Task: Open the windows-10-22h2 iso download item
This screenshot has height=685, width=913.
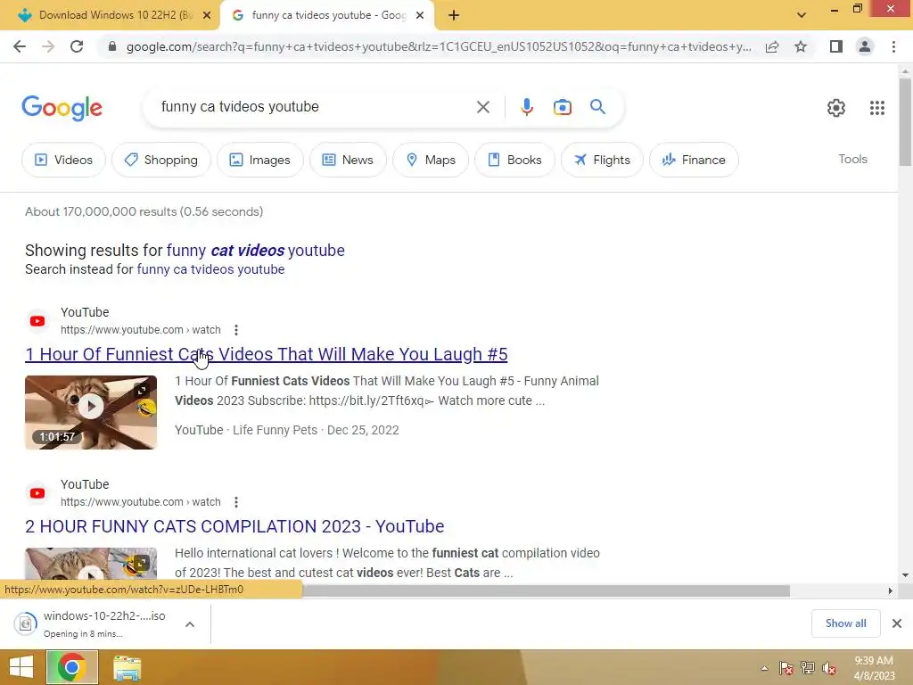Action: (x=92, y=623)
